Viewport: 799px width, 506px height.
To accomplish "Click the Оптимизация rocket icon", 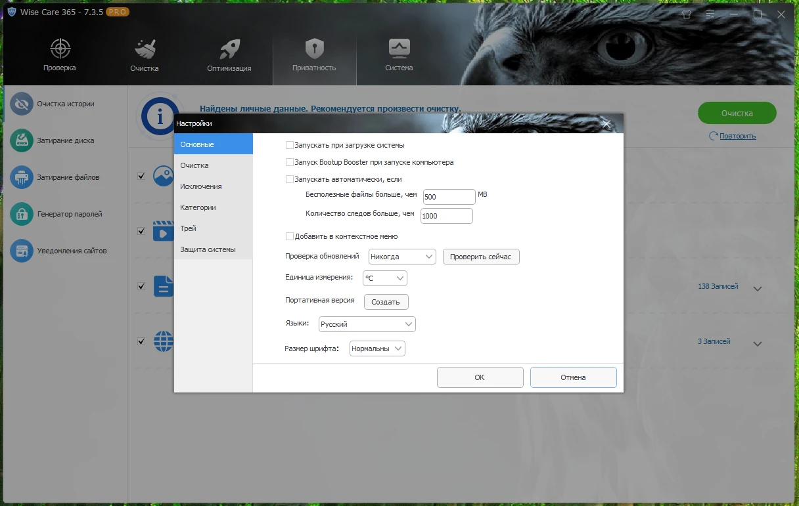I will tap(229, 49).
